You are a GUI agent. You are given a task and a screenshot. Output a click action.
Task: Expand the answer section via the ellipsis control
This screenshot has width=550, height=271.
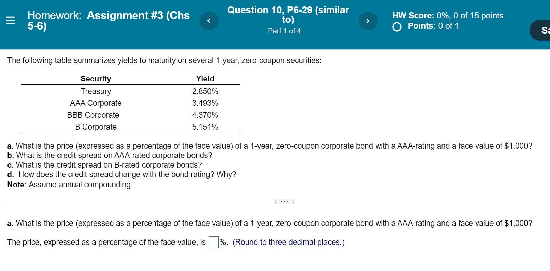[x=284, y=201]
